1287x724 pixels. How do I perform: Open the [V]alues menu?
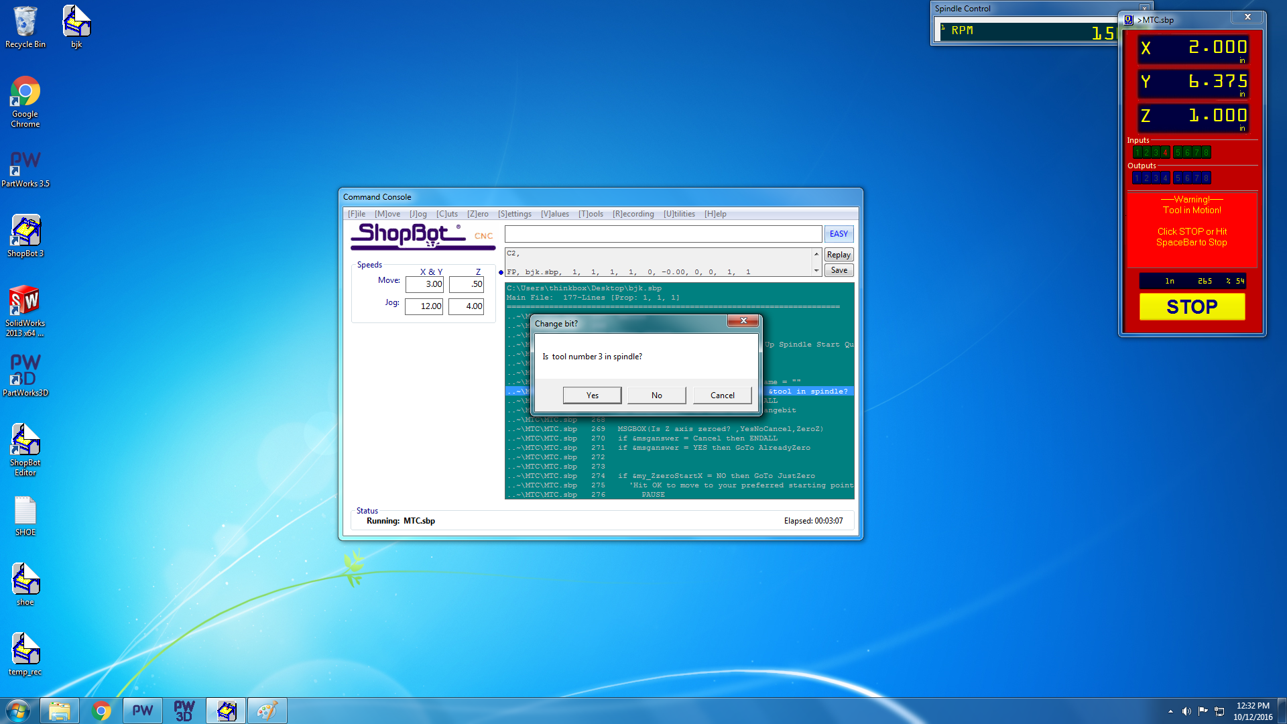[x=555, y=214]
